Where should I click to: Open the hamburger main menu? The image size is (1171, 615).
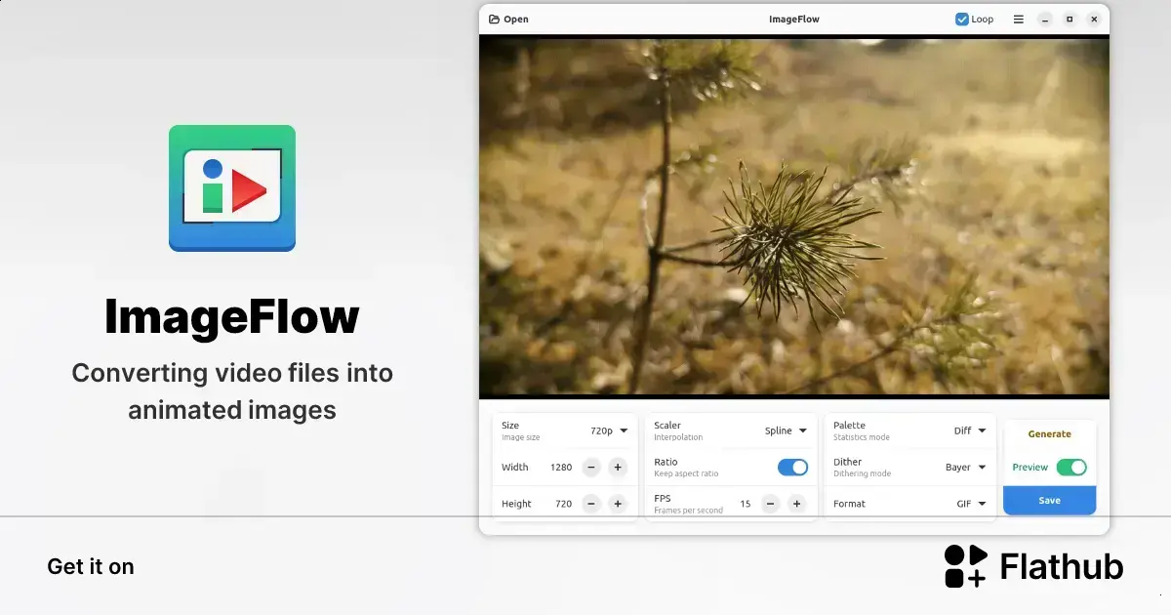coord(1018,20)
